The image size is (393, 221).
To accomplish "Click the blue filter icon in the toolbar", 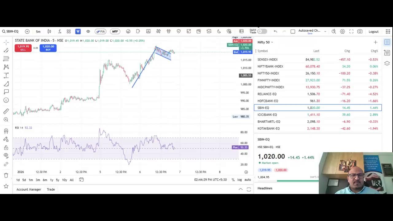I will coord(78,31).
